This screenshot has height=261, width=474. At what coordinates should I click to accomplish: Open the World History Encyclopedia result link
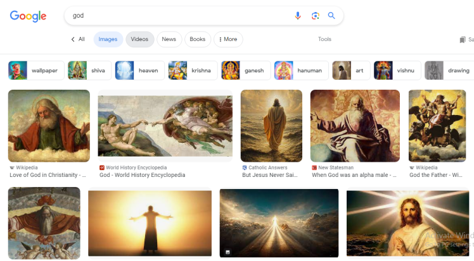click(x=142, y=175)
